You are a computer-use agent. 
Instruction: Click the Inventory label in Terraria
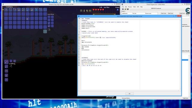(x=9, y=7)
